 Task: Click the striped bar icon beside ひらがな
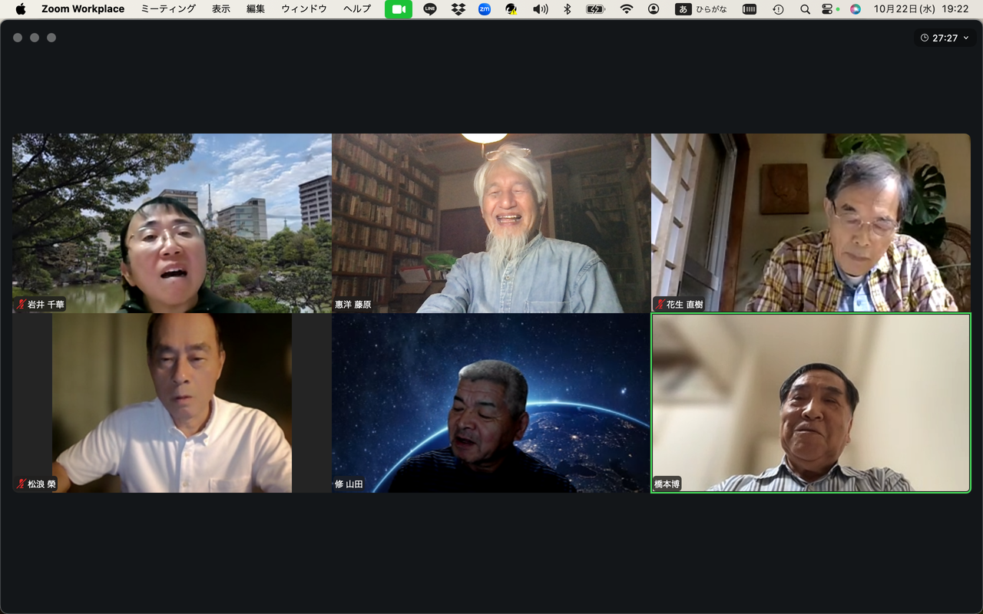pos(750,9)
